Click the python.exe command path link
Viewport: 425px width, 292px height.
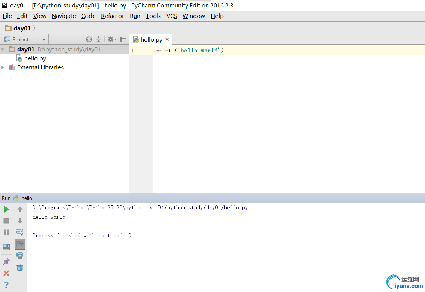(x=140, y=207)
